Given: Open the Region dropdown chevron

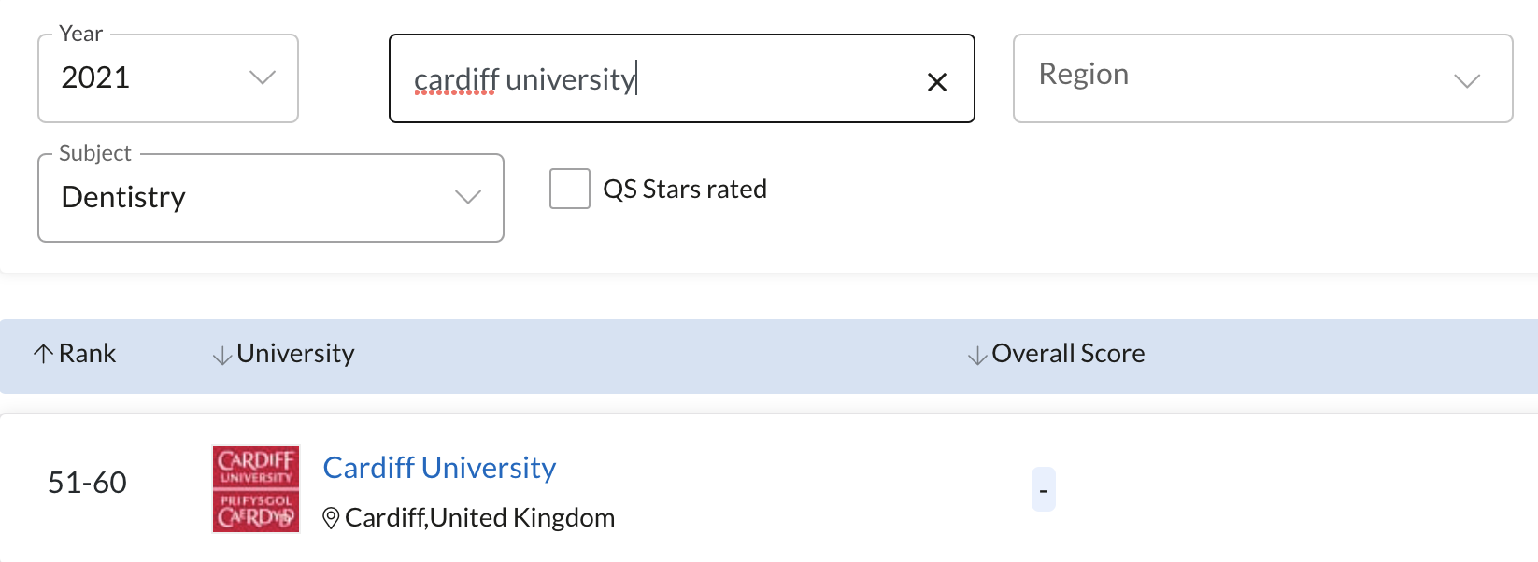Looking at the screenshot, I should (1467, 80).
